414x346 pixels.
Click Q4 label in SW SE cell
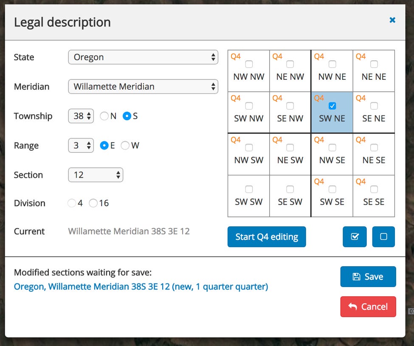(319, 182)
